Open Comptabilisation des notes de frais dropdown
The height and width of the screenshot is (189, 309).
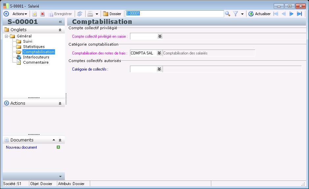coord(159,53)
